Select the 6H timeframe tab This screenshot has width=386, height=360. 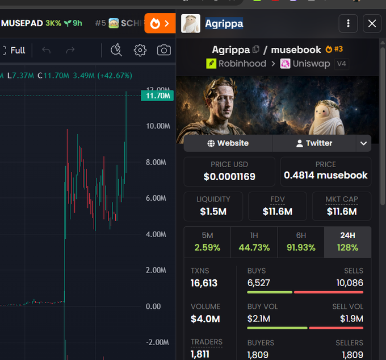[x=301, y=242]
